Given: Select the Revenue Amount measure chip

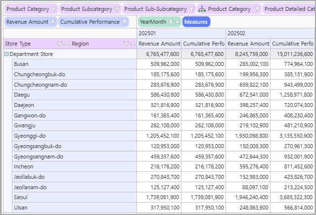Looking at the screenshot, I should tap(31, 22).
